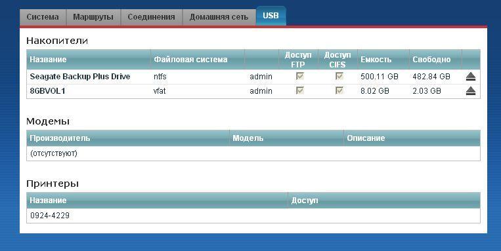Click the Принтеры section heading
The image size is (501, 251).
pos(53,183)
